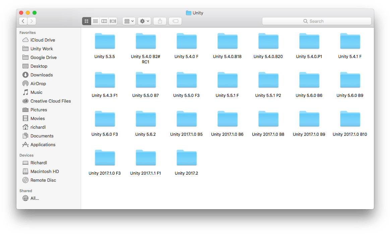The width and height of the screenshot is (390, 234).
Task: Select icon view mode
Action: [x=86, y=21]
